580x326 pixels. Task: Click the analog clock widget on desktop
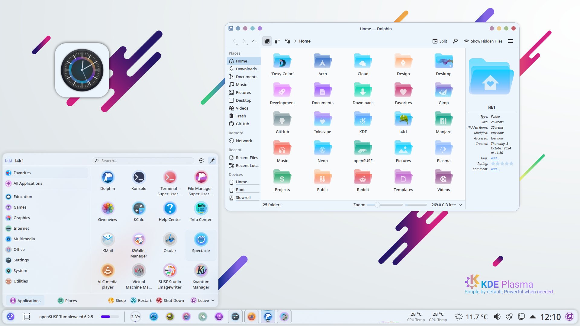click(82, 70)
